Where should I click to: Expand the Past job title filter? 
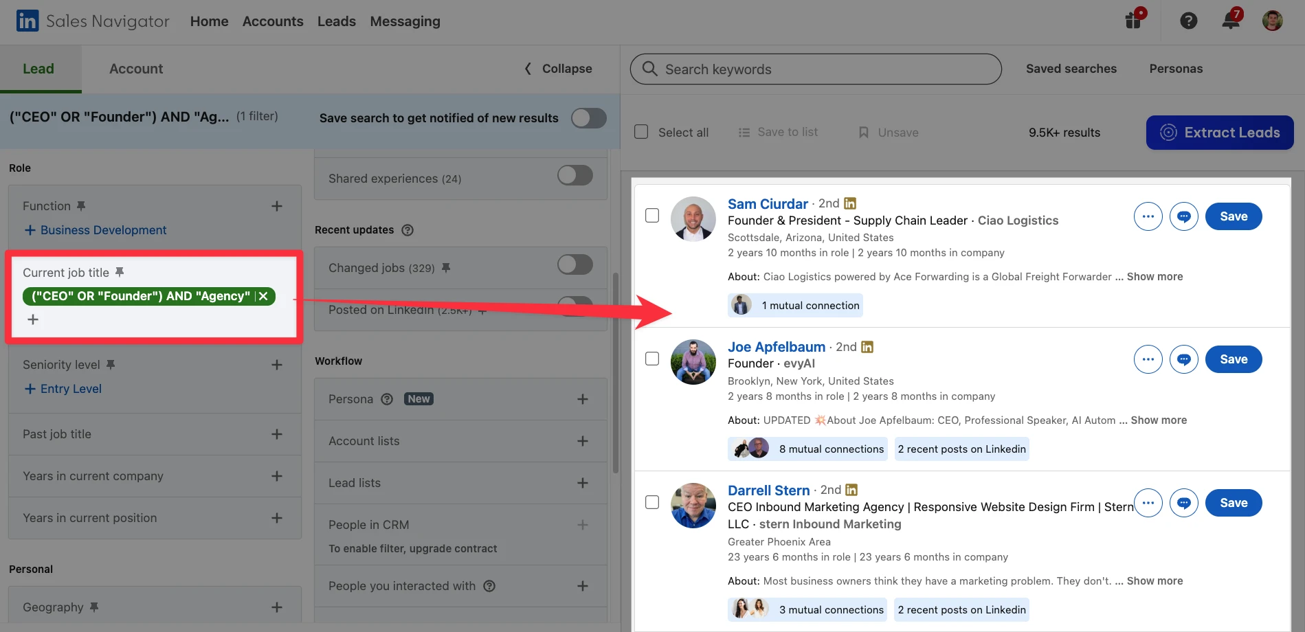point(277,434)
